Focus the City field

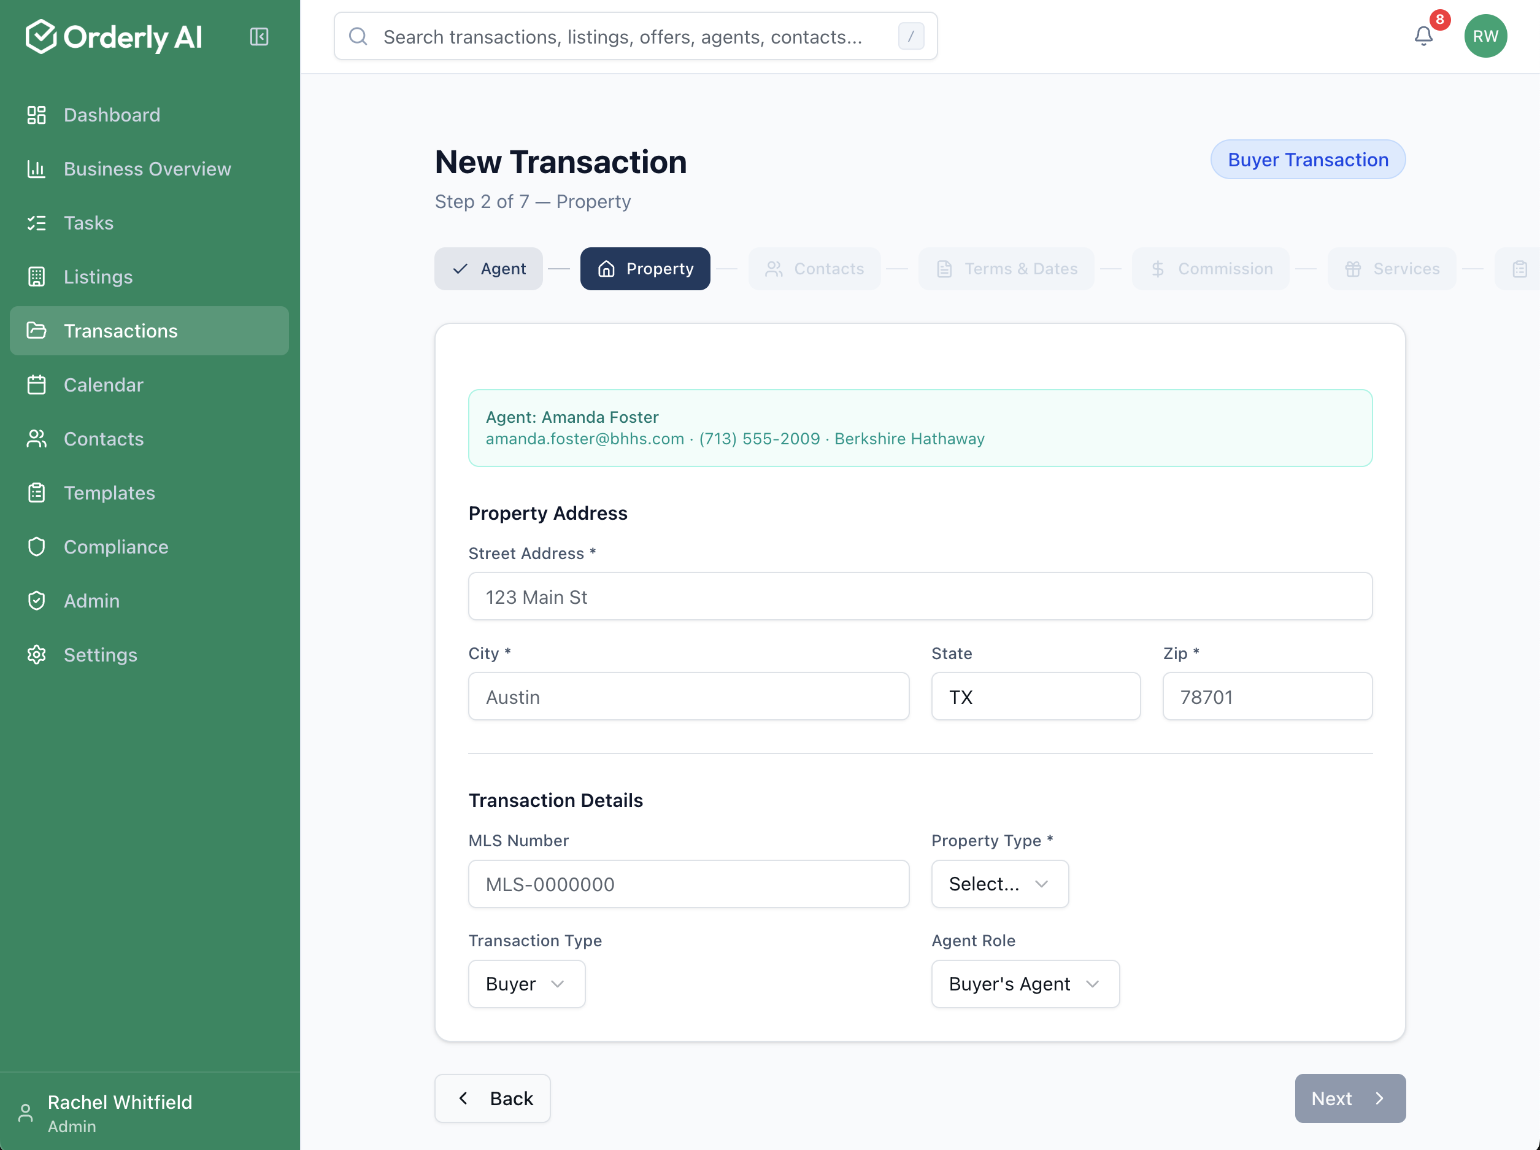[x=688, y=696]
